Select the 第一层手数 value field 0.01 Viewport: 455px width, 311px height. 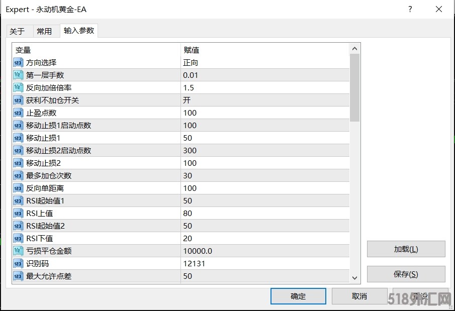[264, 75]
